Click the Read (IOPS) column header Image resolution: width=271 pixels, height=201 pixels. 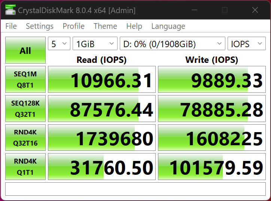pos(102,60)
